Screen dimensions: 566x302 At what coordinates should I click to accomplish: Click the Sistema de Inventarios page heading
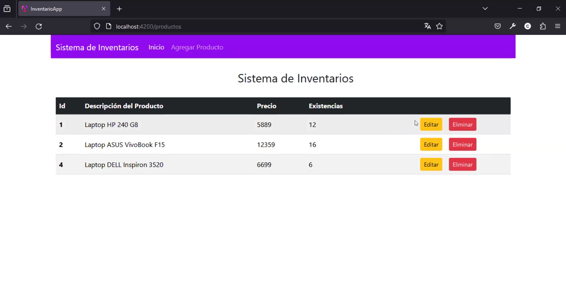click(296, 78)
